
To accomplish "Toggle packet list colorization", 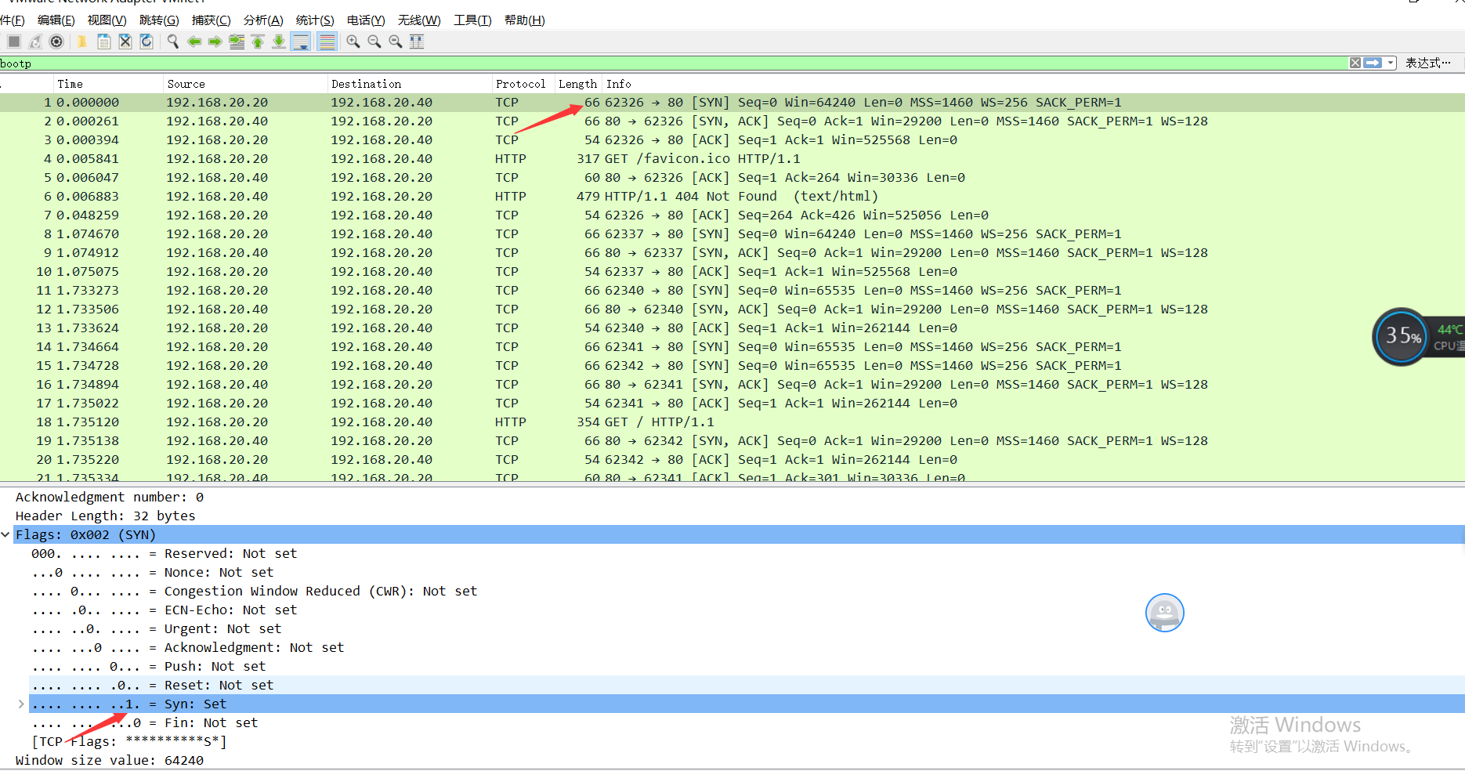I will (x=327, y=42).
